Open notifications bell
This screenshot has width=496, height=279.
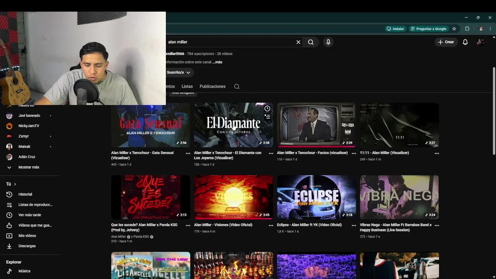(465, 42)
